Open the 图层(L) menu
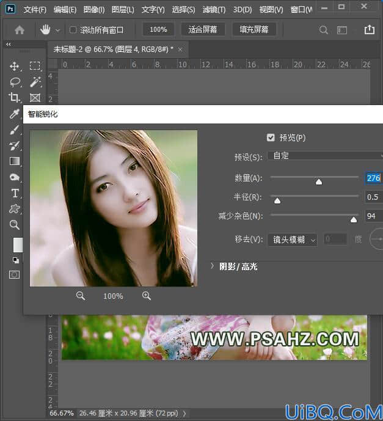This screenshot has height=421, width=383. (x=123, y=10)
